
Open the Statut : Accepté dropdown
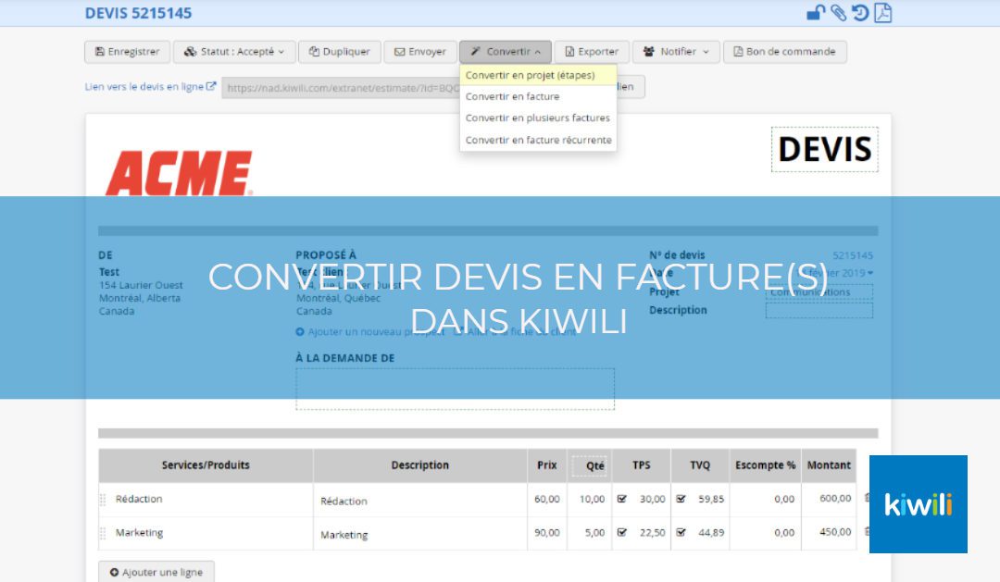pos(234,52)
